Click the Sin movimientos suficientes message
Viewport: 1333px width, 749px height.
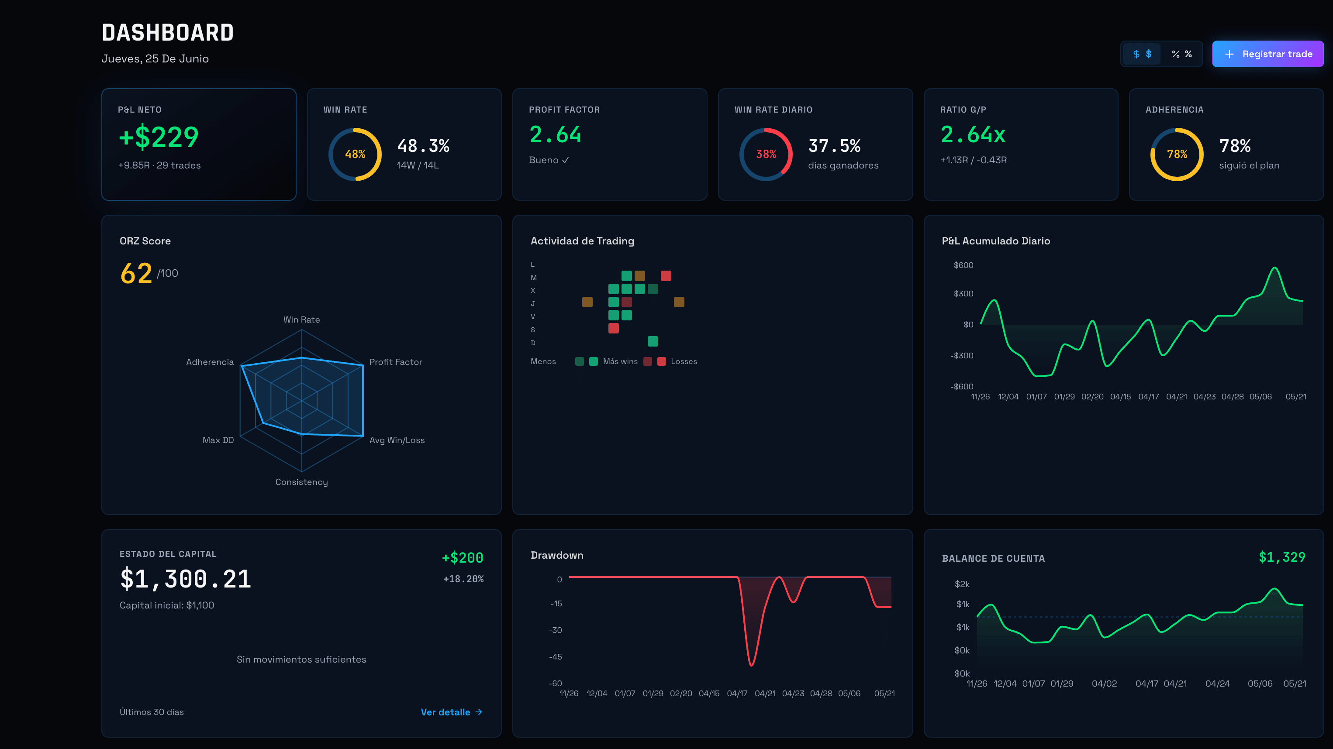tap(301, 660)
